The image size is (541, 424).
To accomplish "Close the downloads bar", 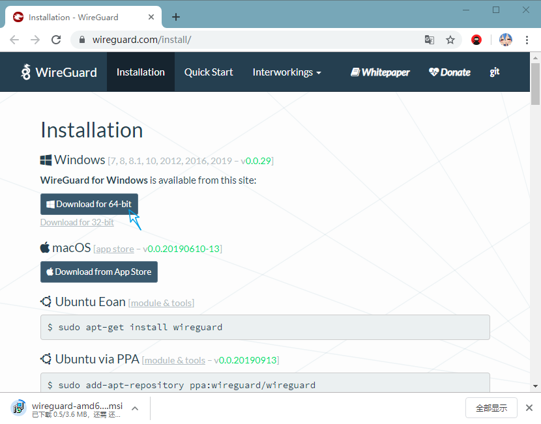I will coord(529,408).
